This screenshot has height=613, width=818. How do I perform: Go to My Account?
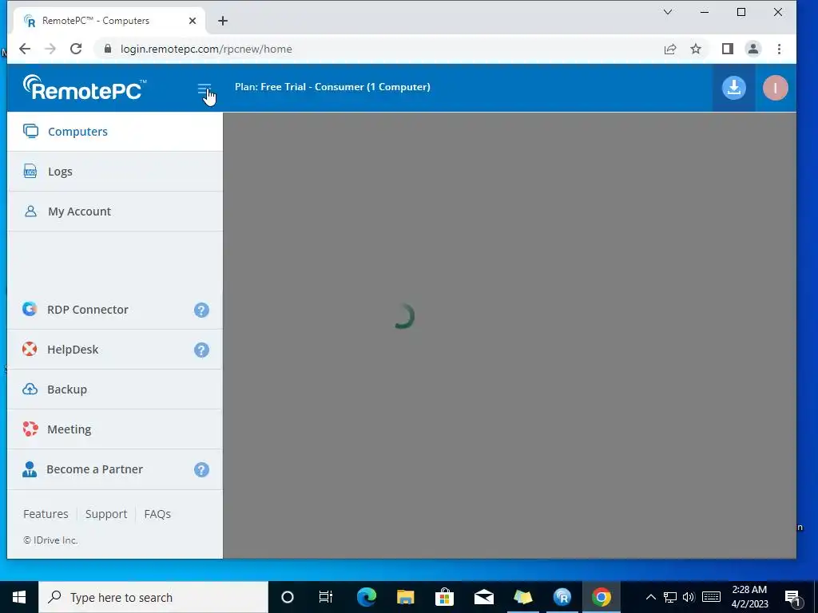click(115, 212)
